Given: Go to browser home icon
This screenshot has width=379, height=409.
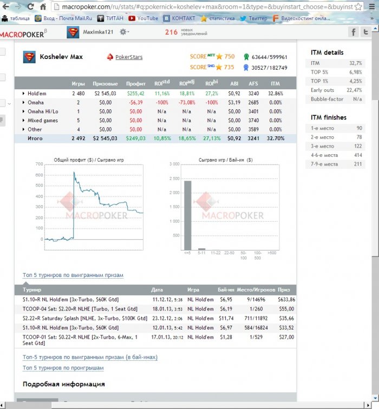Looking at the screenshot, I should (43, 6).
